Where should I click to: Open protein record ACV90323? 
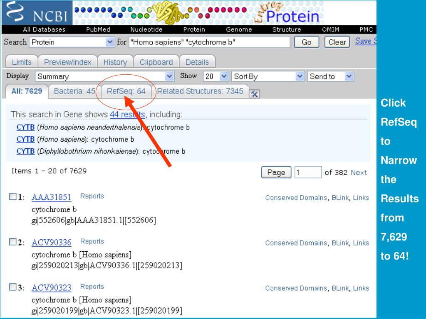[x=51, y=288]
